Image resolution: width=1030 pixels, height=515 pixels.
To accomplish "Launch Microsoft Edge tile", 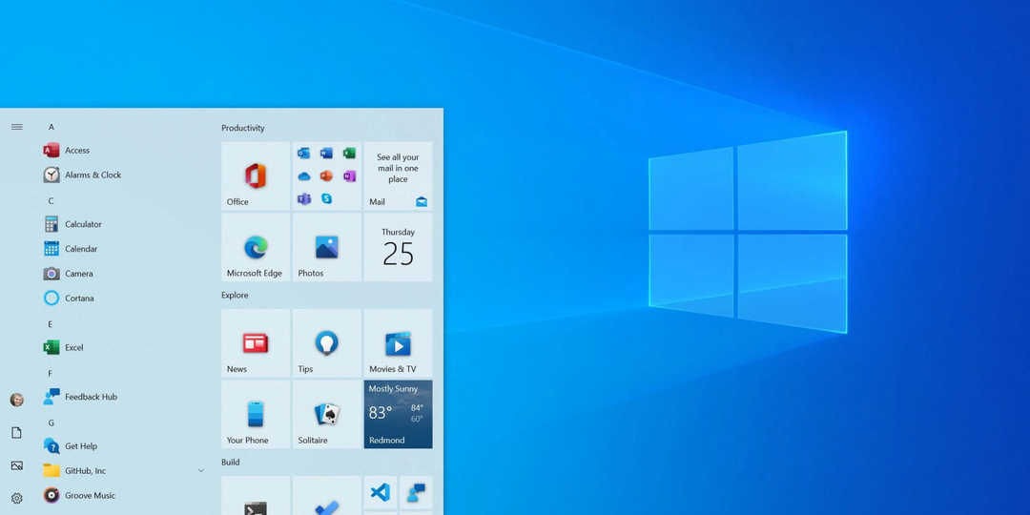I will 256,247.
